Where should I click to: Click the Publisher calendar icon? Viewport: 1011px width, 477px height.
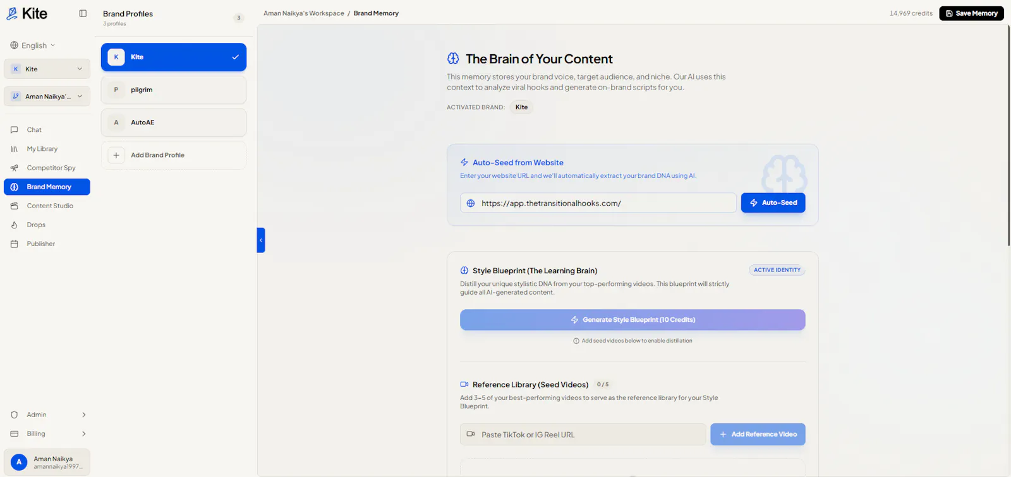pyautogui.click(x=14, y=244)
